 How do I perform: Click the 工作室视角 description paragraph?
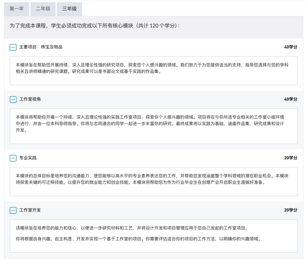[153, 124]
